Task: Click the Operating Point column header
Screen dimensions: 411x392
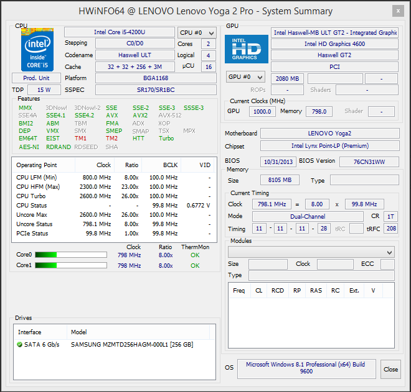Action: coord(44,165)
